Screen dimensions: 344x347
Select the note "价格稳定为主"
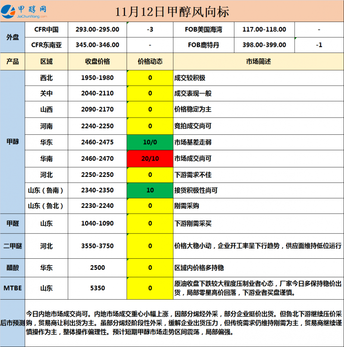click(x=193, y=109)
